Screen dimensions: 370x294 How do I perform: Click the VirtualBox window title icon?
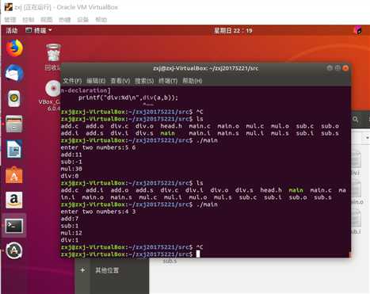click(9, 7)
